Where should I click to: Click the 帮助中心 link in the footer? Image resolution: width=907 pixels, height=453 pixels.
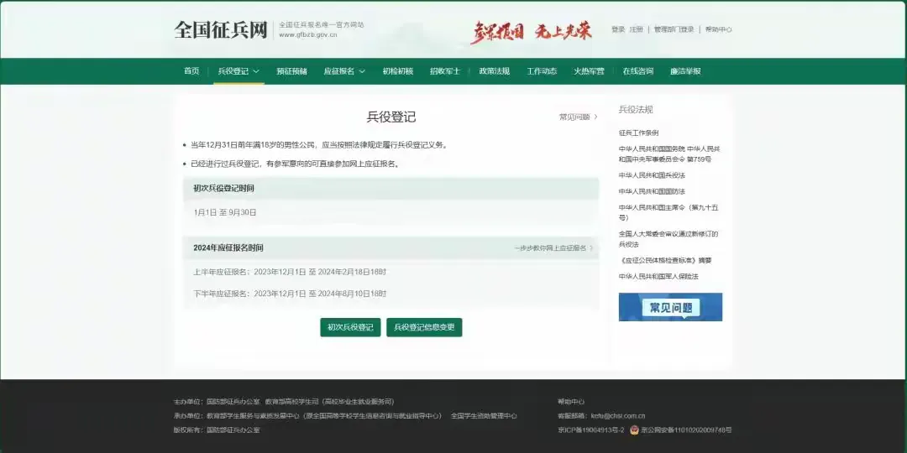tap(571, 402)
